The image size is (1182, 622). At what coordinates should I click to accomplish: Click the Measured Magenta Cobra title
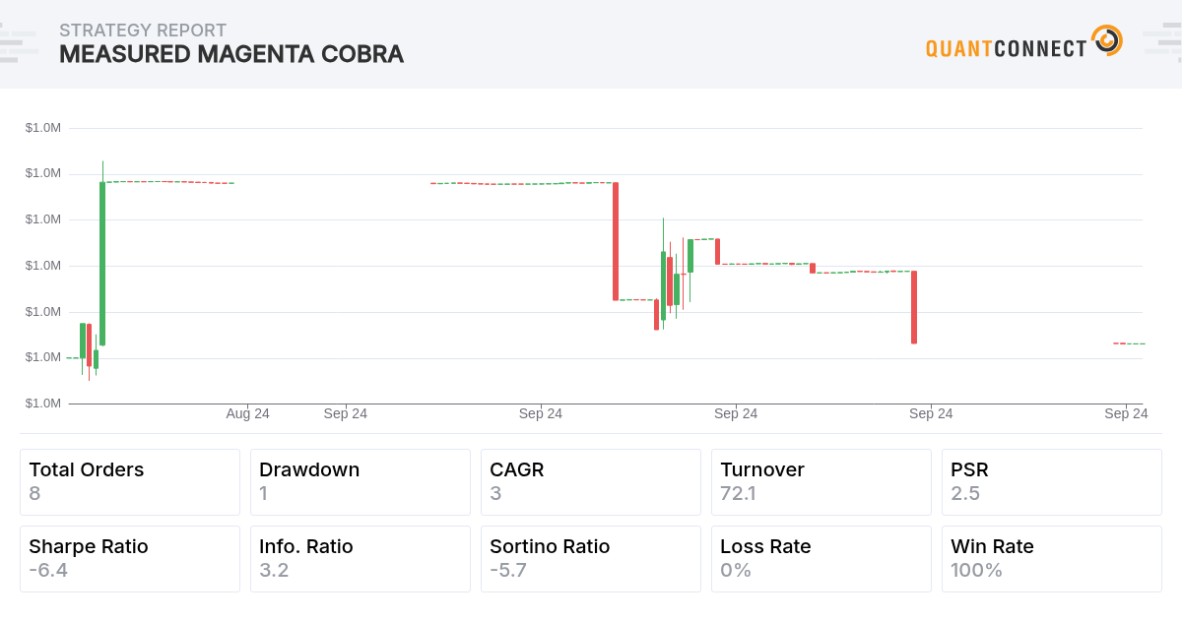pyautogui.click(x=231, y=54)
